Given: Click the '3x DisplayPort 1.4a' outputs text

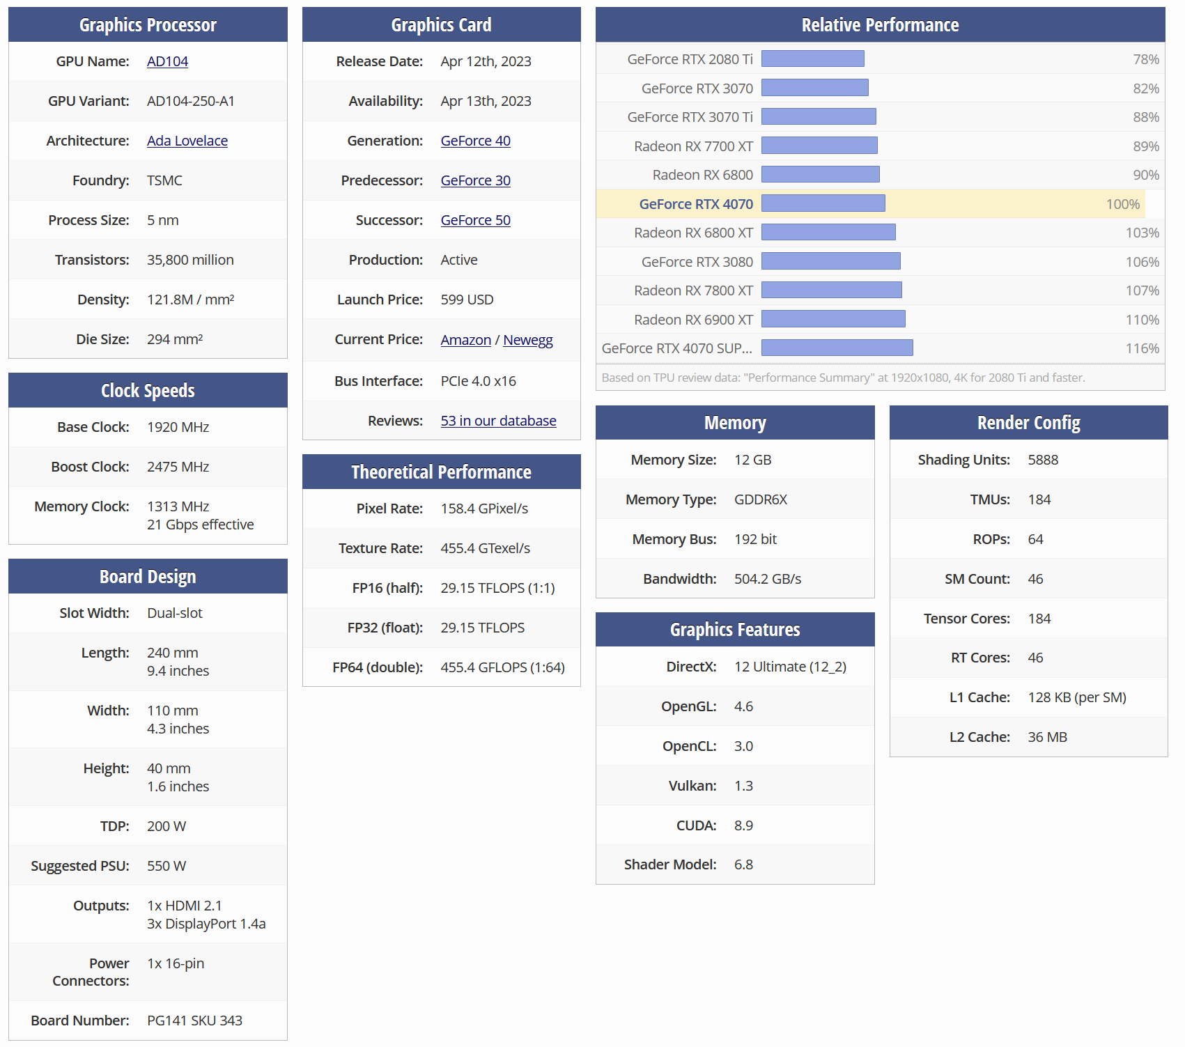Looking at the screenshot, I should coord(206,924).
